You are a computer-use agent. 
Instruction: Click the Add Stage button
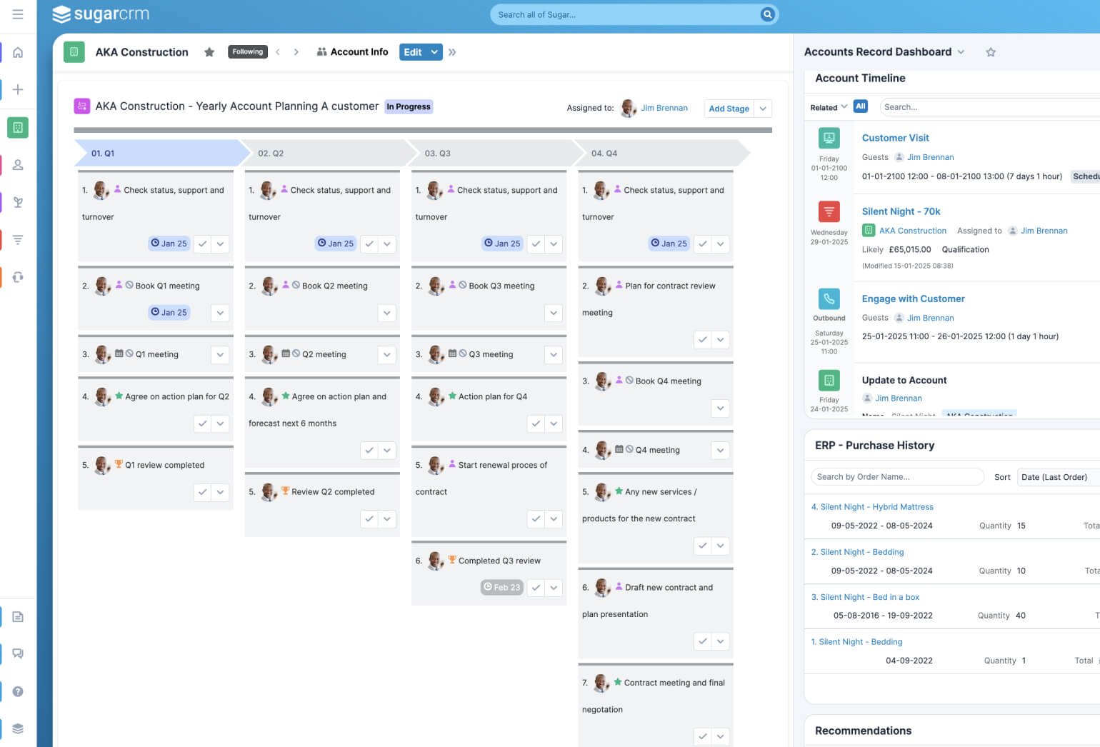pos(729,109)
